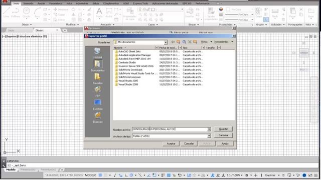Click the plus icon for new drawing tab
The width and height of the screenshot is (321, 180).
(x=65, y=30)
